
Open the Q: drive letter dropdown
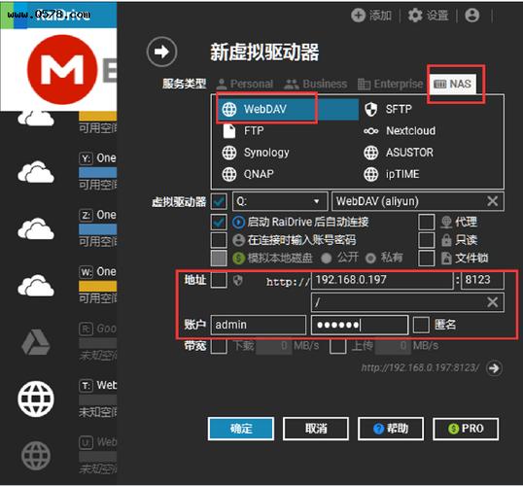pyautogui.click(x=280, y=201)
